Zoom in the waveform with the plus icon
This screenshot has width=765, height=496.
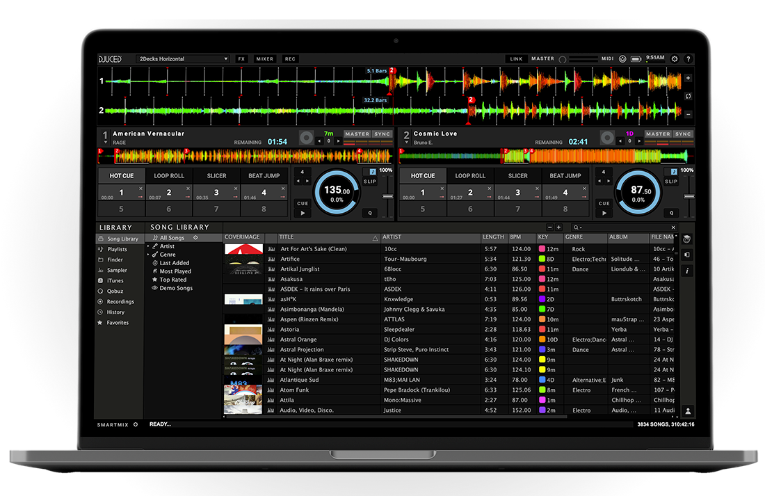pos(688,78)
